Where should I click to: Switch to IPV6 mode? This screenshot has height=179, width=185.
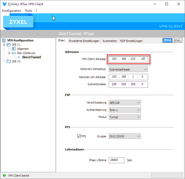point(177,40)
